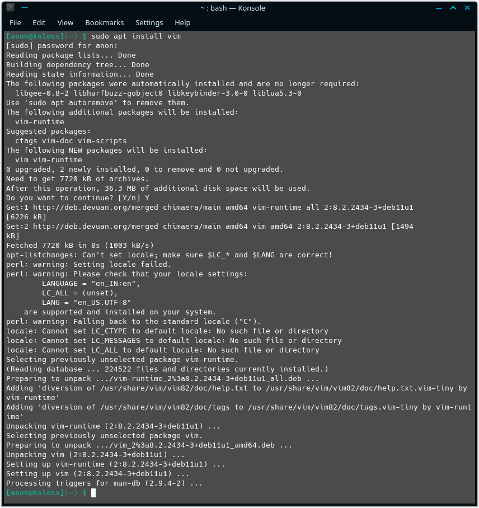479x508 pixels.
Task: Click the blue dash button beside the Konsole icon
Action: tap(25, 8)
